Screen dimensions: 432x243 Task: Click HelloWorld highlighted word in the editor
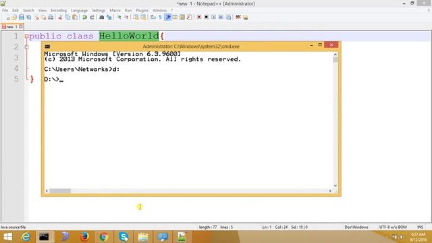129,36
